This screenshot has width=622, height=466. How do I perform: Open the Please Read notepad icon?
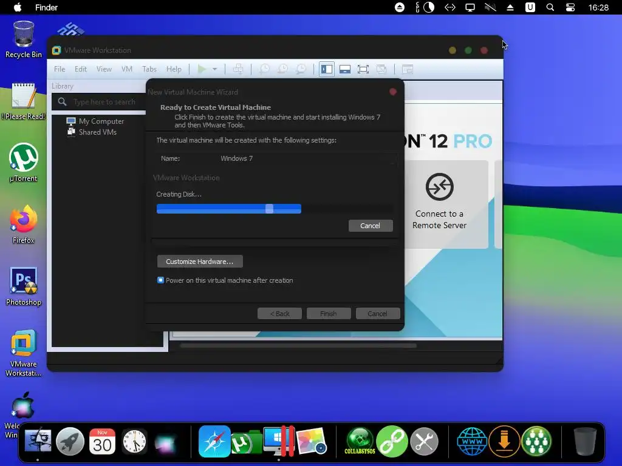point(24,101)
